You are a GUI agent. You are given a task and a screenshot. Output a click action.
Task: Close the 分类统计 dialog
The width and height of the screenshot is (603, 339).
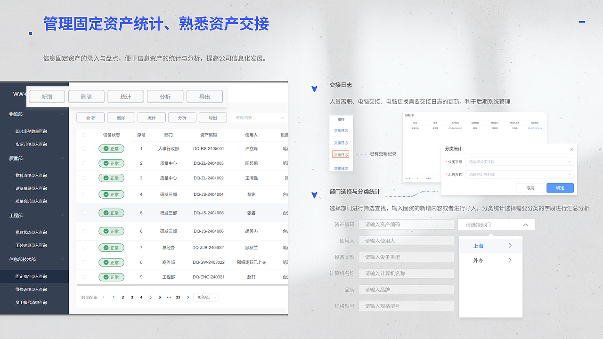(x=571, y=149)
